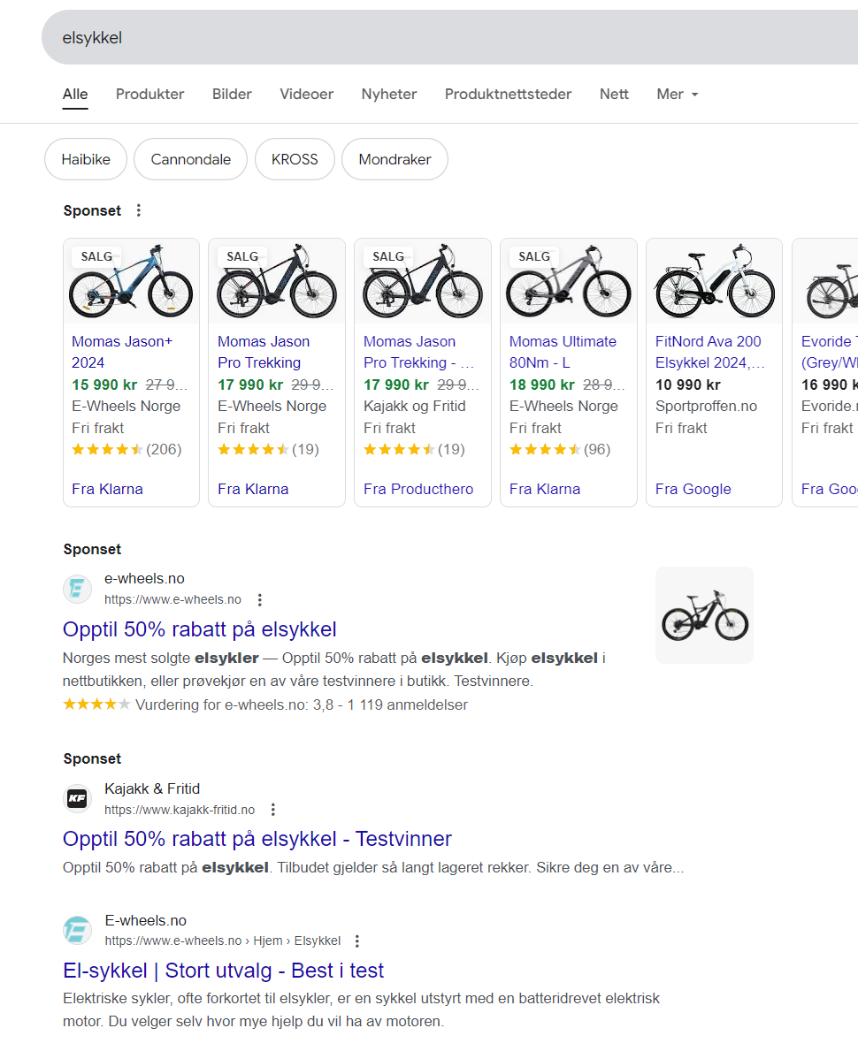The image size is (858, 1051).
Task: Open "El-sykkel | Stort utvalg - Best i test" result
Action: tap(223, 971)
